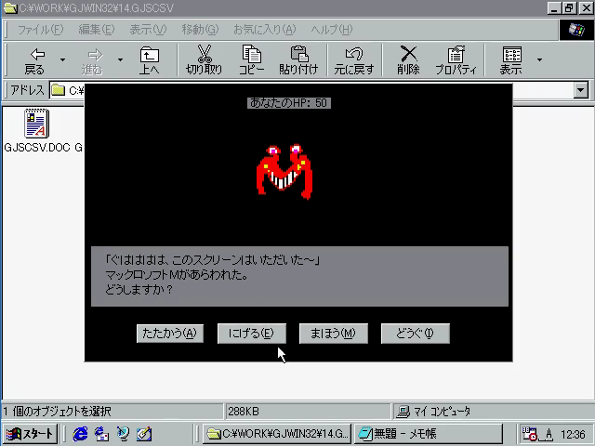This screenshot has height=446, width=595.
Task: Click 1 個のオブジェクトを選択 status text
Action: pos(57,412)
